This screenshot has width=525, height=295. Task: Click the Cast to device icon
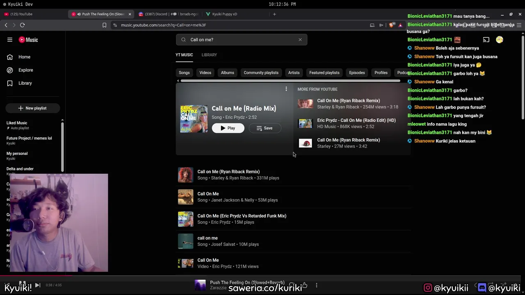coord(486,40)
